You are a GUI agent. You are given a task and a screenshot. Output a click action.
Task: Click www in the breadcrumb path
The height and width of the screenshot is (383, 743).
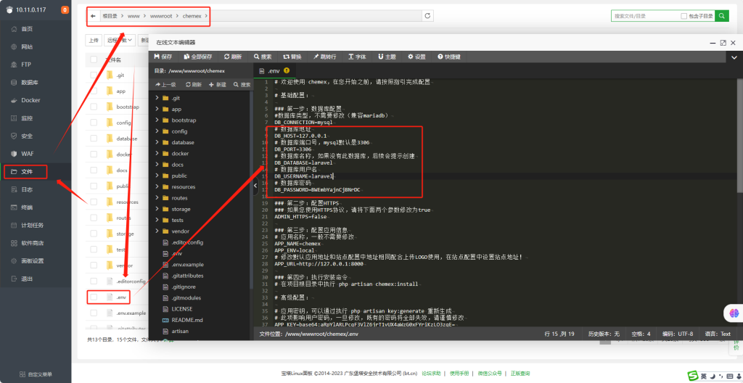point(134,16)
